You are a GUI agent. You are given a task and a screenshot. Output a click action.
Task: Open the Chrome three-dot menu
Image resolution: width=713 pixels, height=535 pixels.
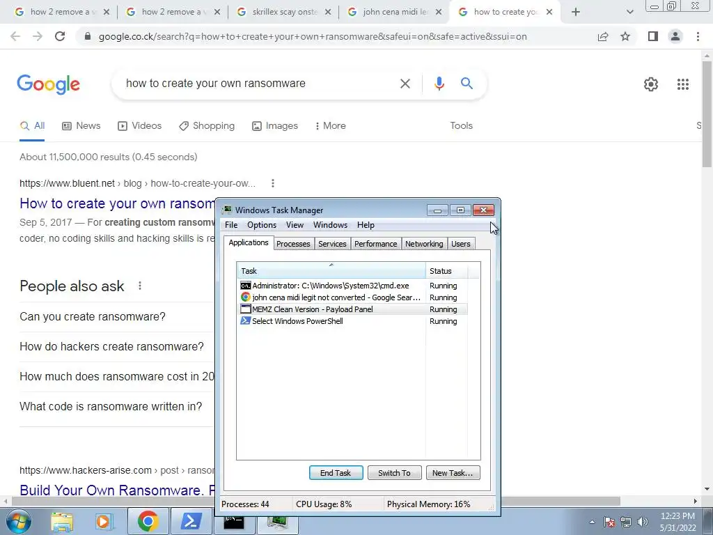click(x=698, y=36)
